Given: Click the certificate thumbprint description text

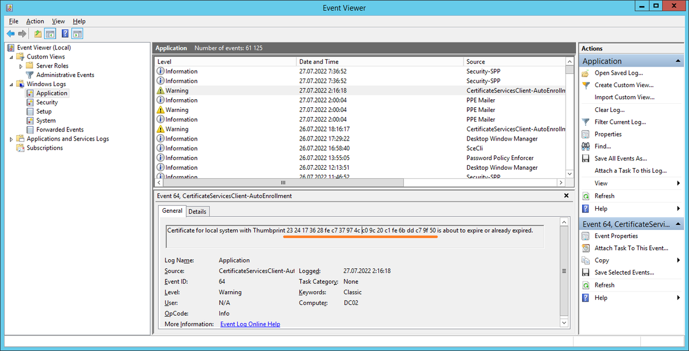Looking at the screenshot, I should click(x=350, y=231).
